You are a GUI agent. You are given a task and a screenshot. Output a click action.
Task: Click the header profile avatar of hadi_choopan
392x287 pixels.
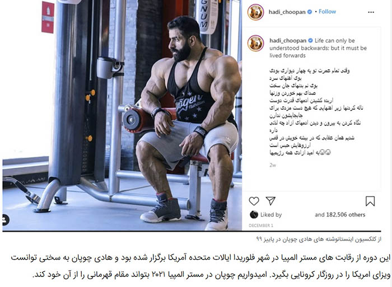[x=255, y=12]
